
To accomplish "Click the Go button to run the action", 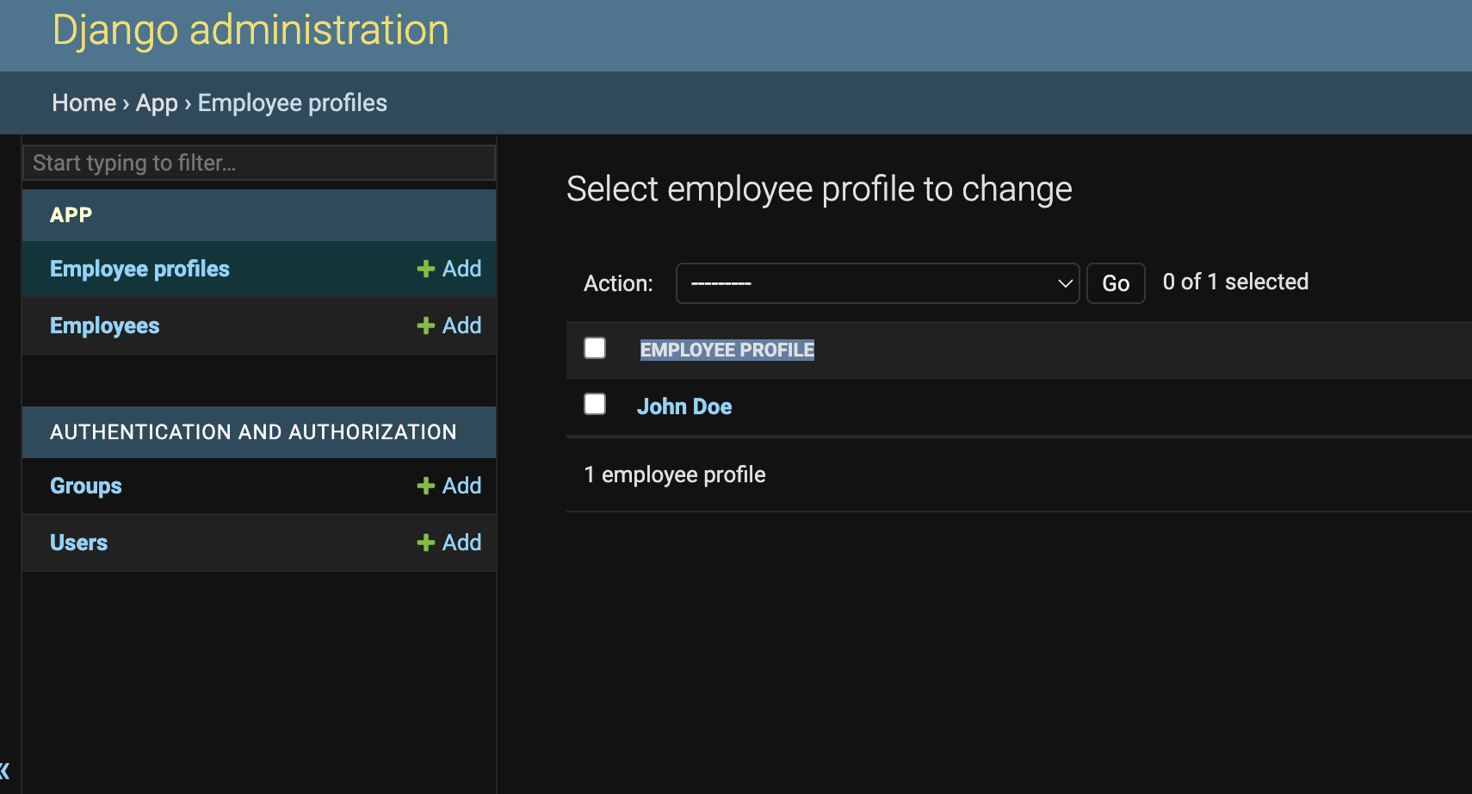I will click(1115, 282).
